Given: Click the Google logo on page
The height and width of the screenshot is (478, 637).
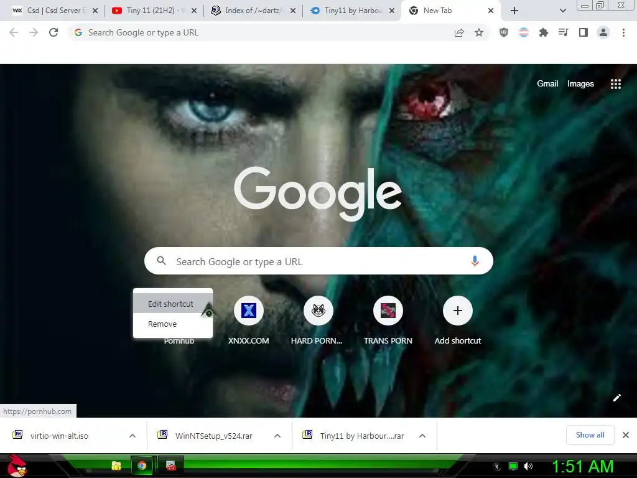Looking at the screenshot, I should pos(318,194).
